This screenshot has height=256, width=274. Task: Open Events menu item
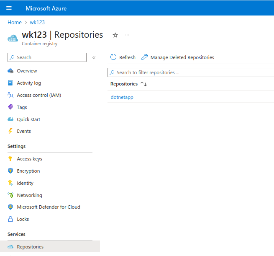click(x=24, y=131)
